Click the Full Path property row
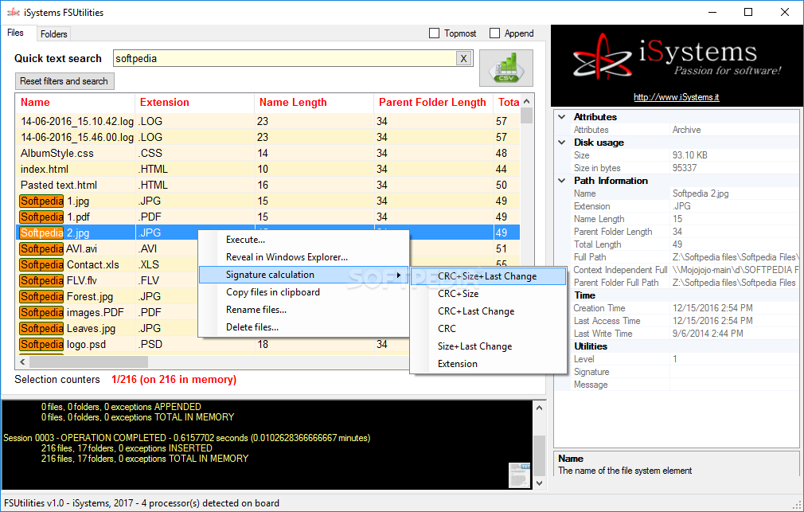 pos(685,257)
